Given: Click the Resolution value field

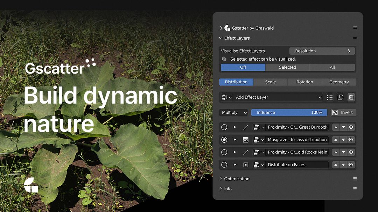Looking at the screenshot, I should 322,51.
